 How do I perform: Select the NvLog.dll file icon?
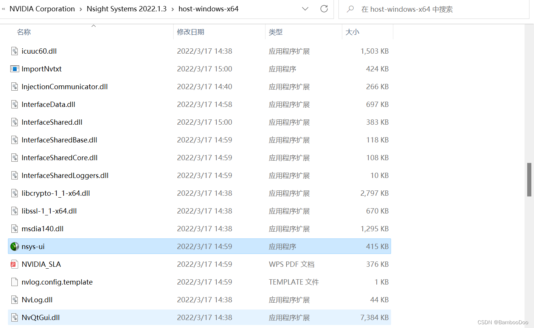[x=14, y=300]
